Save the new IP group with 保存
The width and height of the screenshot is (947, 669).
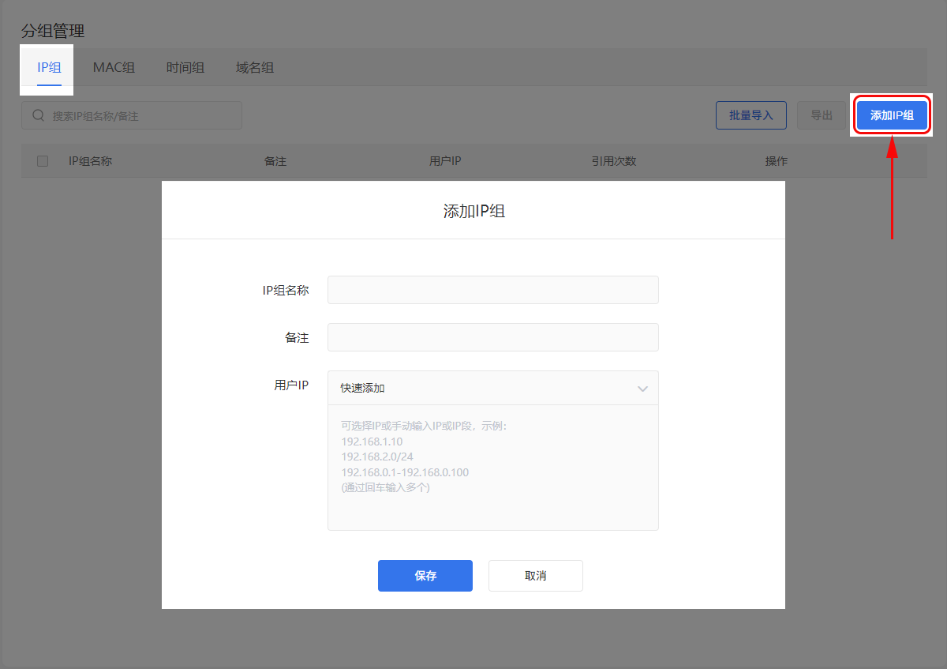tap(425, 576)
